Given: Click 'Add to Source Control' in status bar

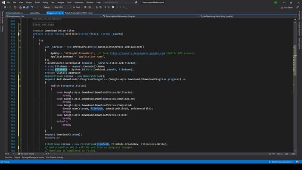Looking at the screenshot, I should [281, 162].
